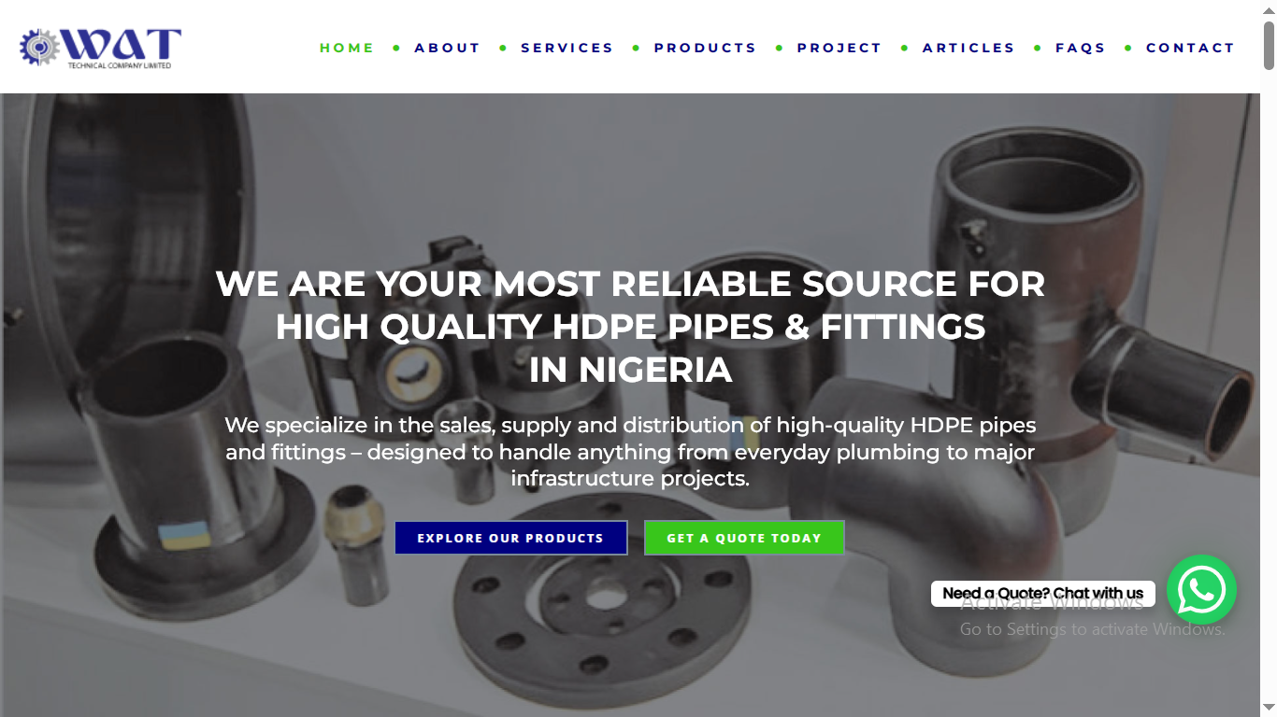Open the Articles section
Screen dimensions: 1277x717
tap(969, 48)
